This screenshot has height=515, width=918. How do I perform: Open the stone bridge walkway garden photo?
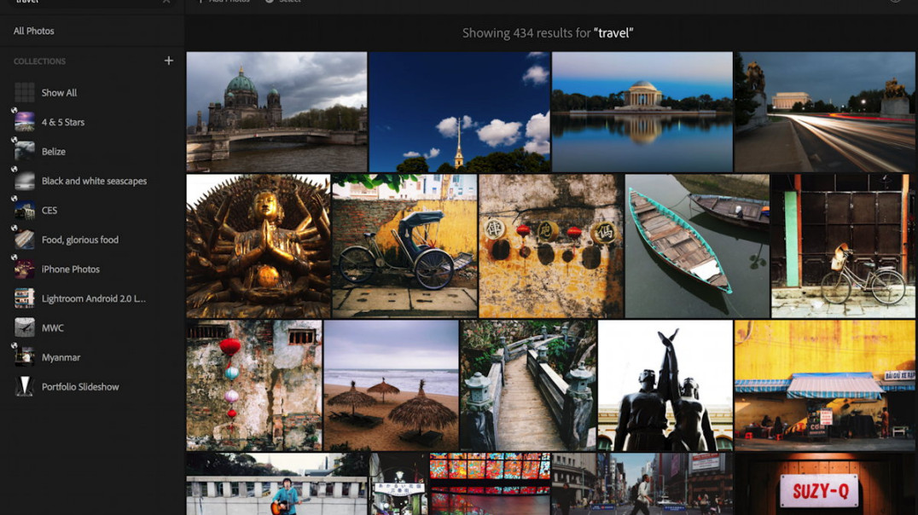528,385
